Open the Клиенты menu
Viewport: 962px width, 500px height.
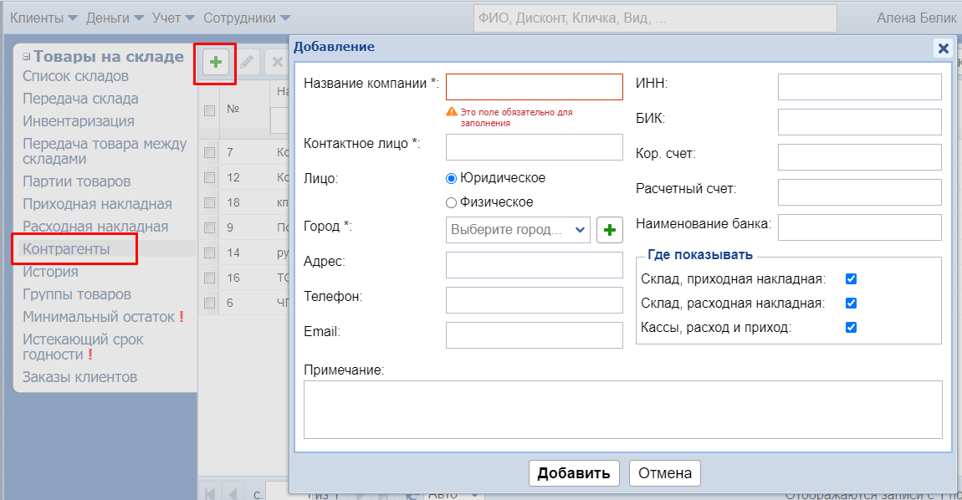tap(43, 18)
